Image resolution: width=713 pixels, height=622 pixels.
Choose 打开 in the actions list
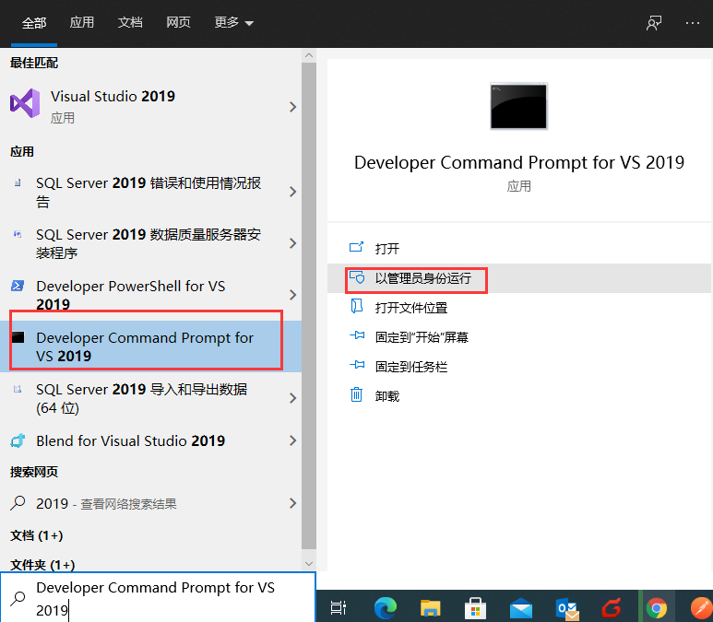coord(519,249)
